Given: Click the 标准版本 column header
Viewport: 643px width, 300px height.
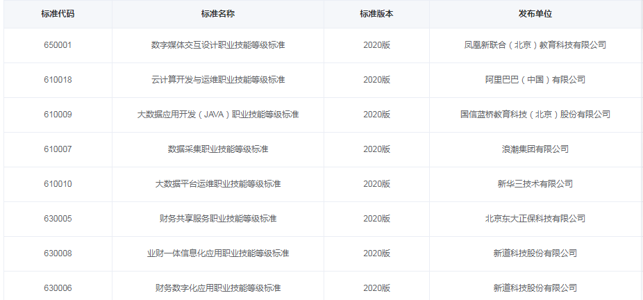Looking at the screenshot, I should pos(376,14).
